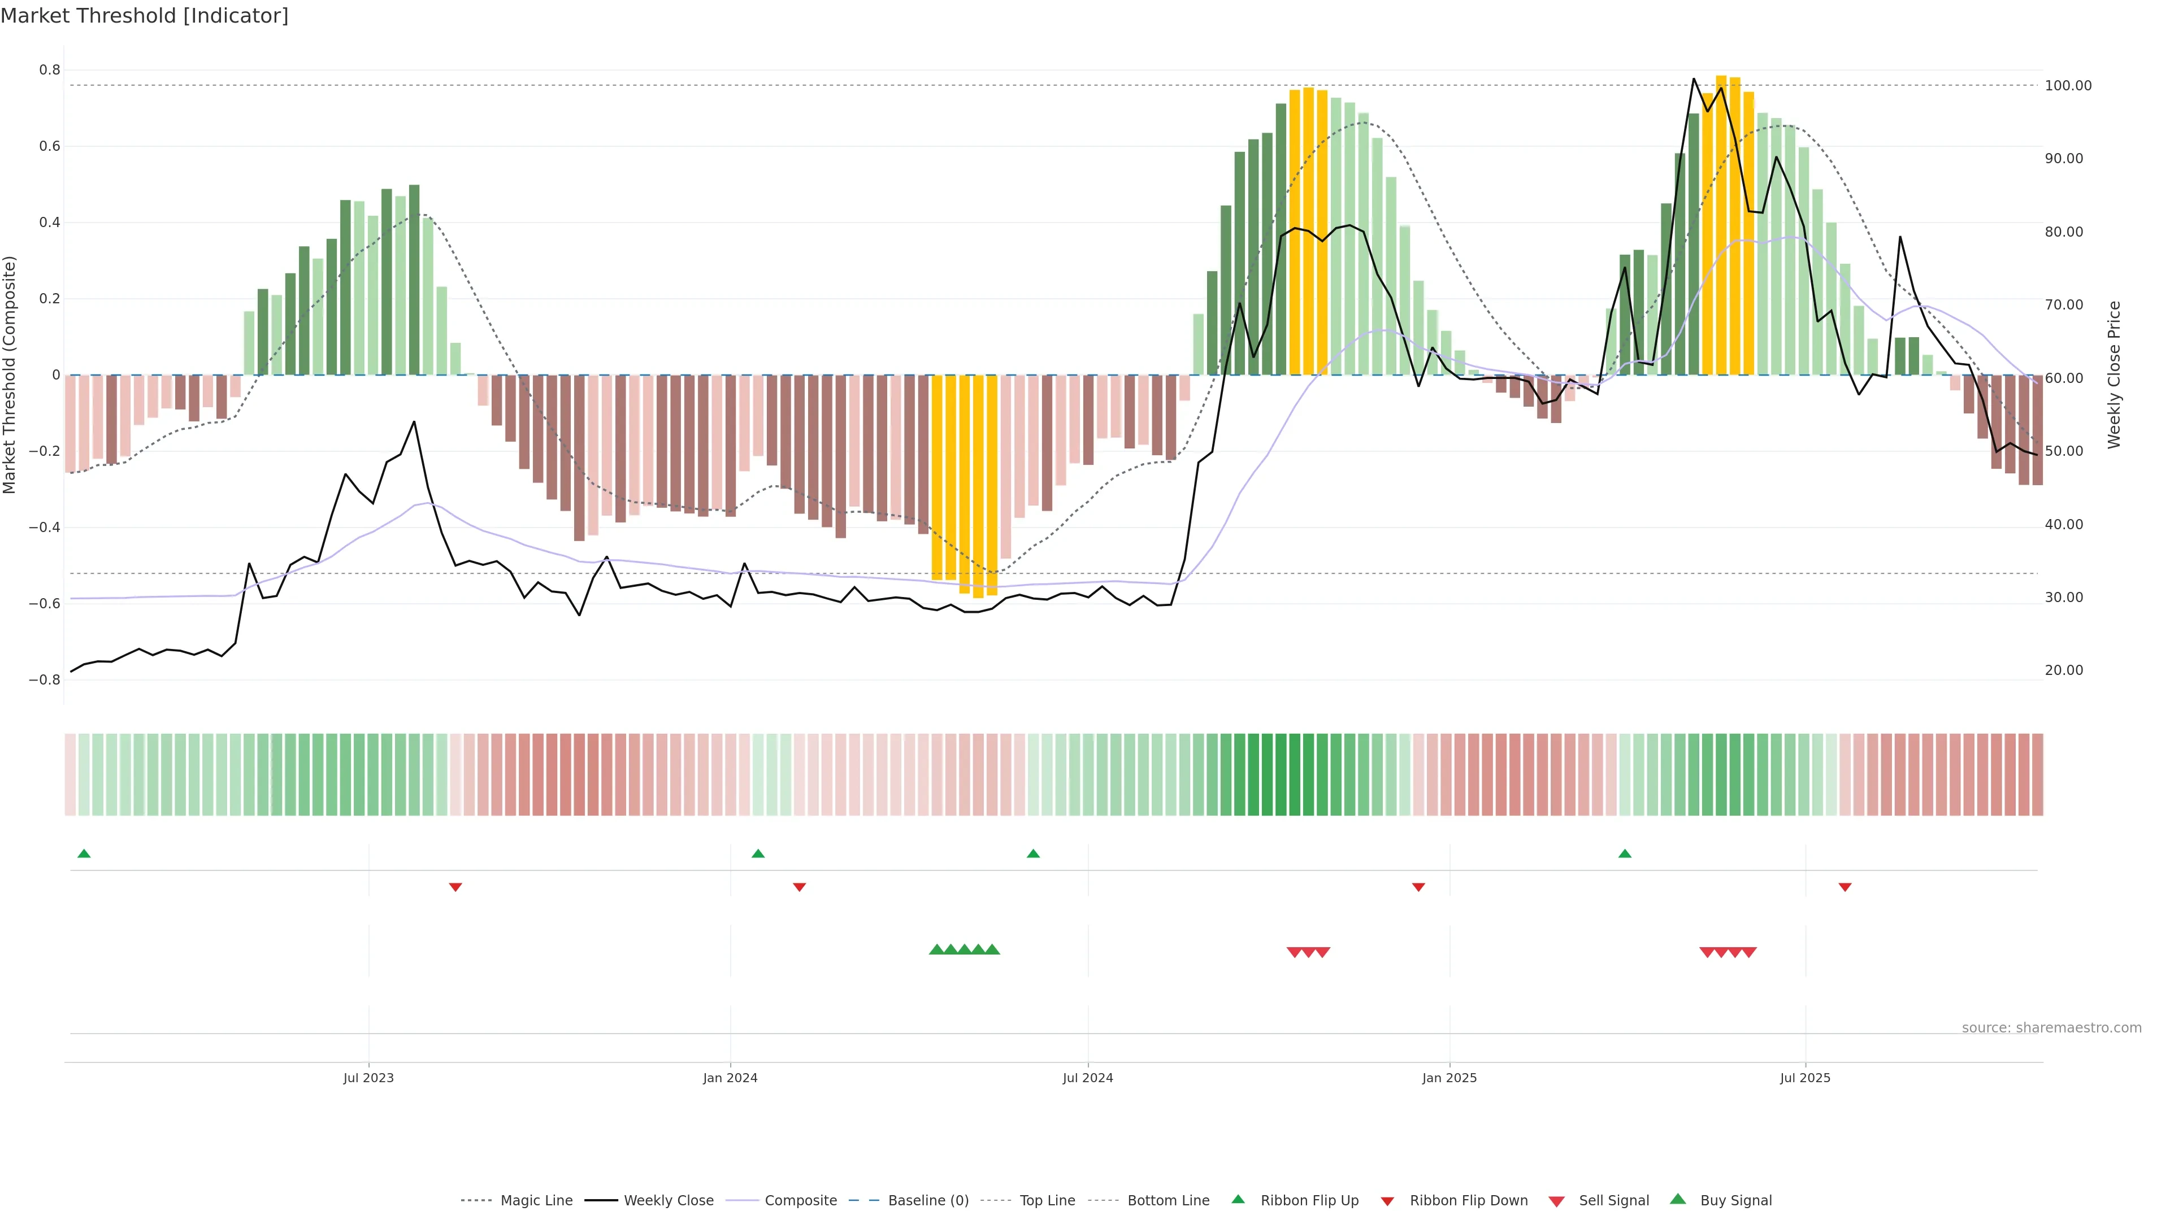
Task: Click the source: sharemaestro.com text
Action: [x=2051, y=1027]
